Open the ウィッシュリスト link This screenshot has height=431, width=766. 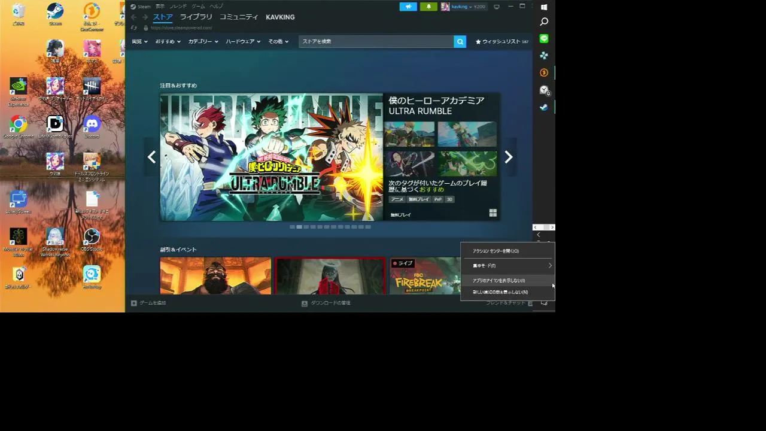(x=501, y=41)
